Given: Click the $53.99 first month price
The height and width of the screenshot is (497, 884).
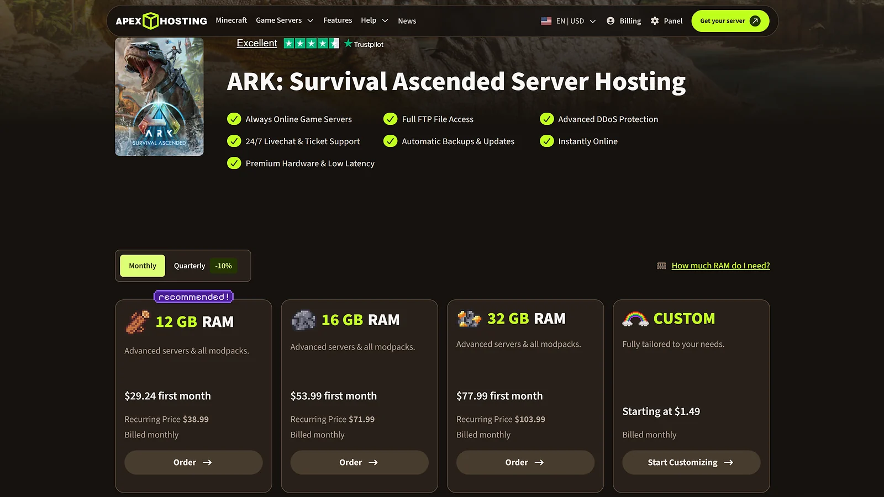Looking at the screenshot, I should point(334,396).
